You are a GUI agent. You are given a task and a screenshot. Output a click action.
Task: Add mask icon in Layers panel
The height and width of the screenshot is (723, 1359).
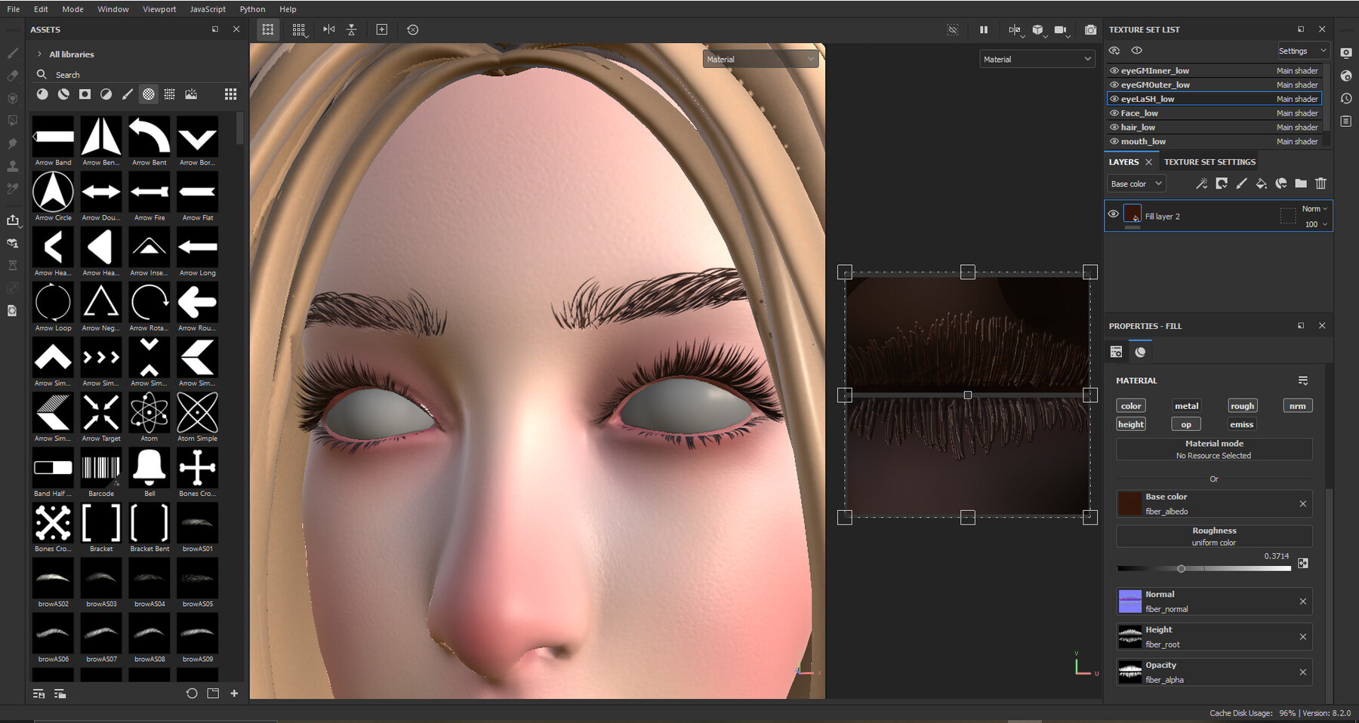(x=1222, y=183)
